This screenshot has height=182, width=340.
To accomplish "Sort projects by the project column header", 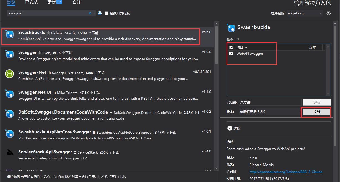I will point(242,48).
